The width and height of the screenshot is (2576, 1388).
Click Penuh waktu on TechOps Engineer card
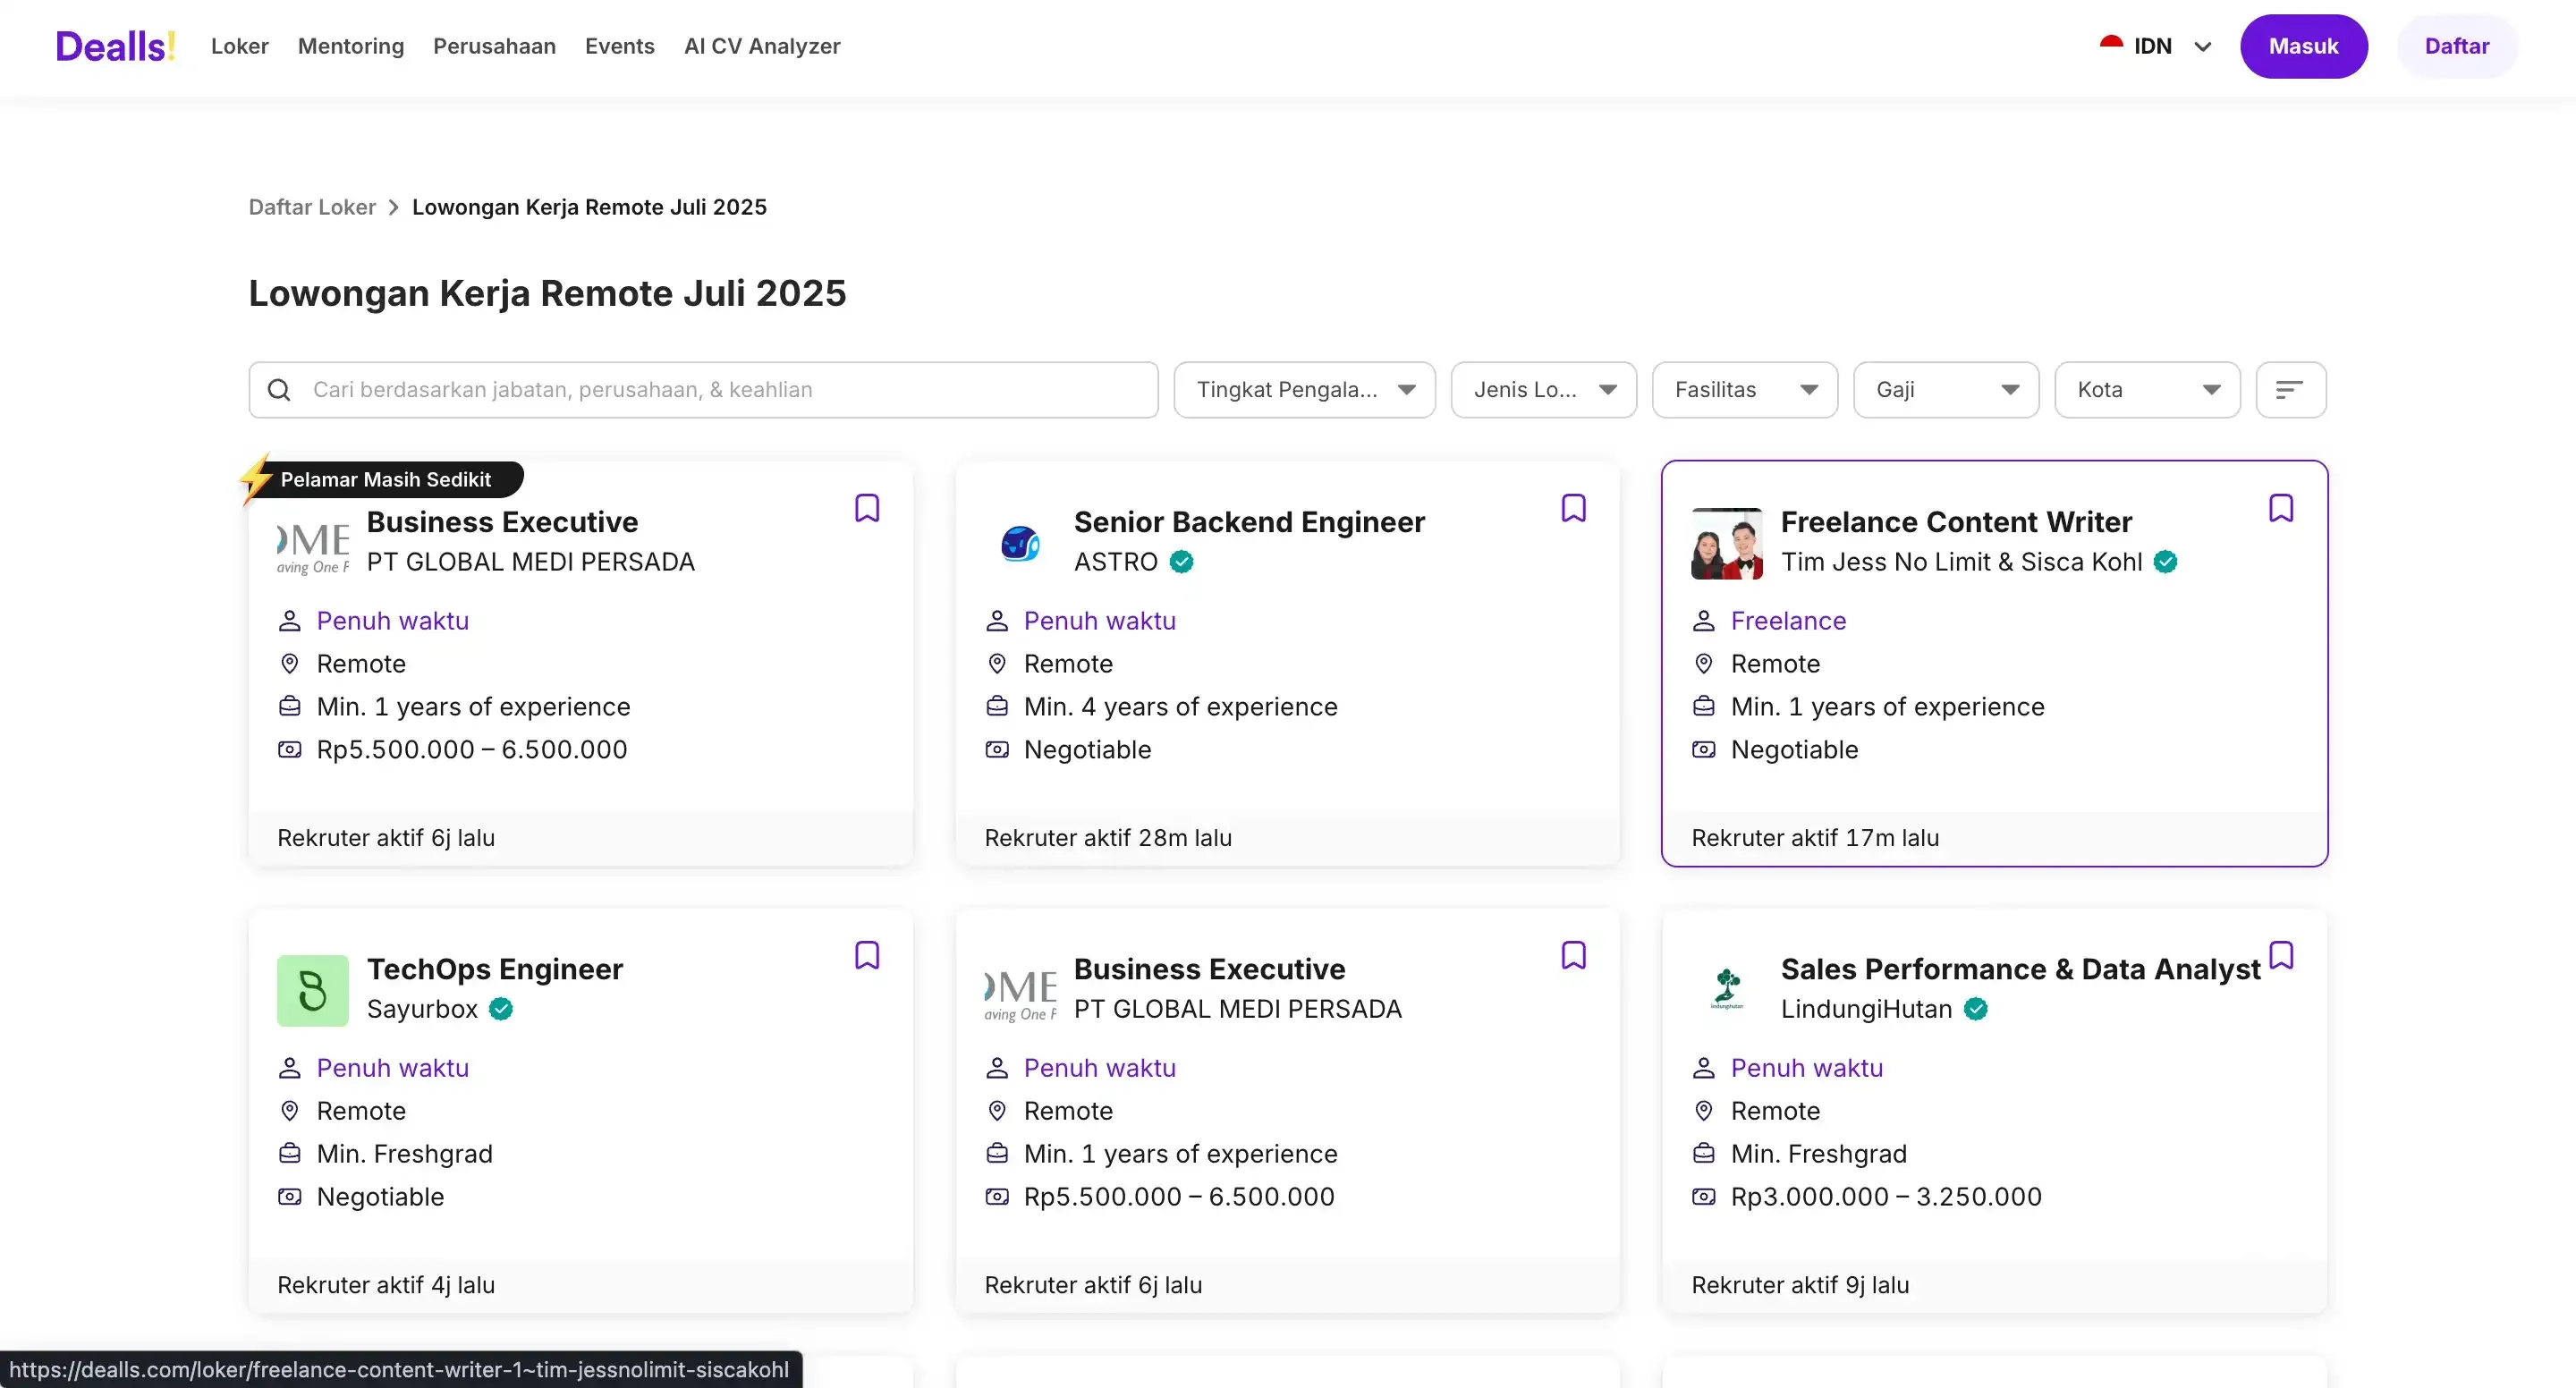coord(392,1068)
